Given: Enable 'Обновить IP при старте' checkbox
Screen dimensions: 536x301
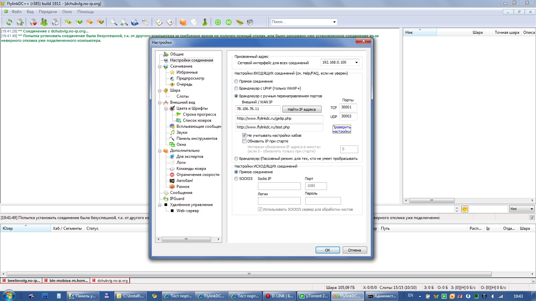Looking at the screenshot, I should point(244,141).
